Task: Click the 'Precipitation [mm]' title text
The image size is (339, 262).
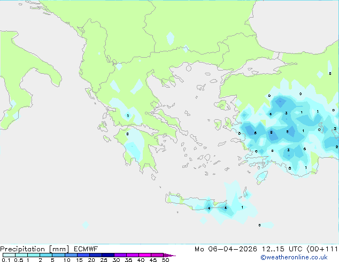Action: coord(35,249)
